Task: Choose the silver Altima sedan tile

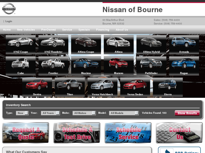Action: (x=119, y=45)
